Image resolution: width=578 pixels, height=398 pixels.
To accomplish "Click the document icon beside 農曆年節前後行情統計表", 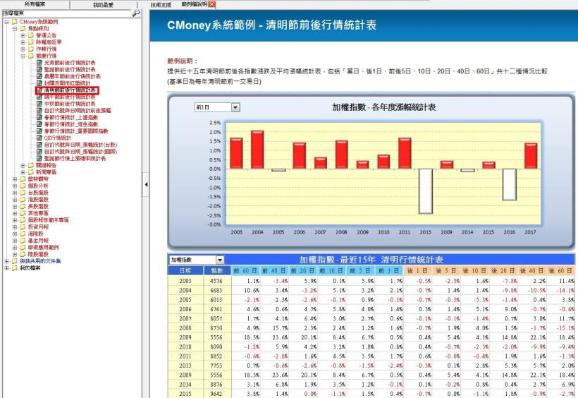I will point(39,76).
